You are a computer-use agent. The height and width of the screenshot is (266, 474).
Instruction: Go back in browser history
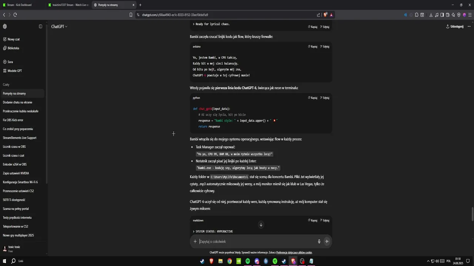4,15
